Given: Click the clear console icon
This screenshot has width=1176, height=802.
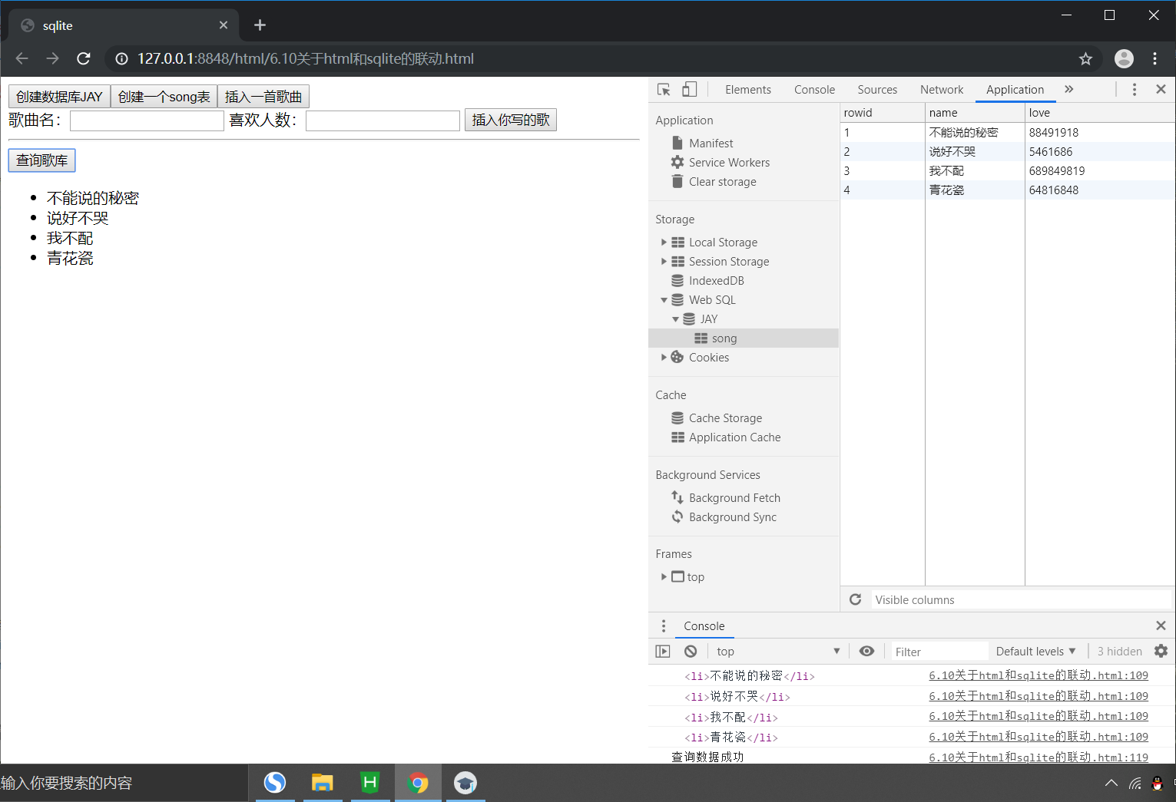Looking at the screenshot, I should coord(690,651).
